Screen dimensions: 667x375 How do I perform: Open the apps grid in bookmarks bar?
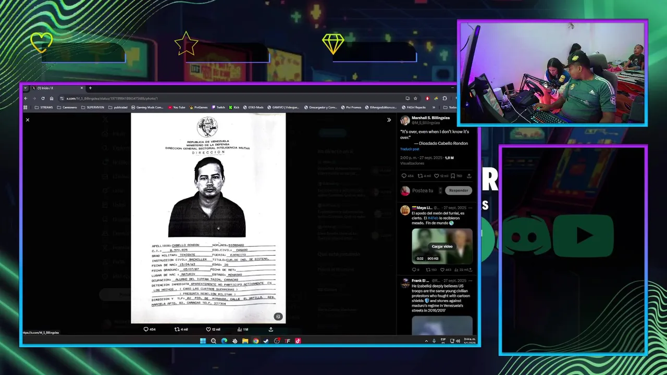point(26,107)
